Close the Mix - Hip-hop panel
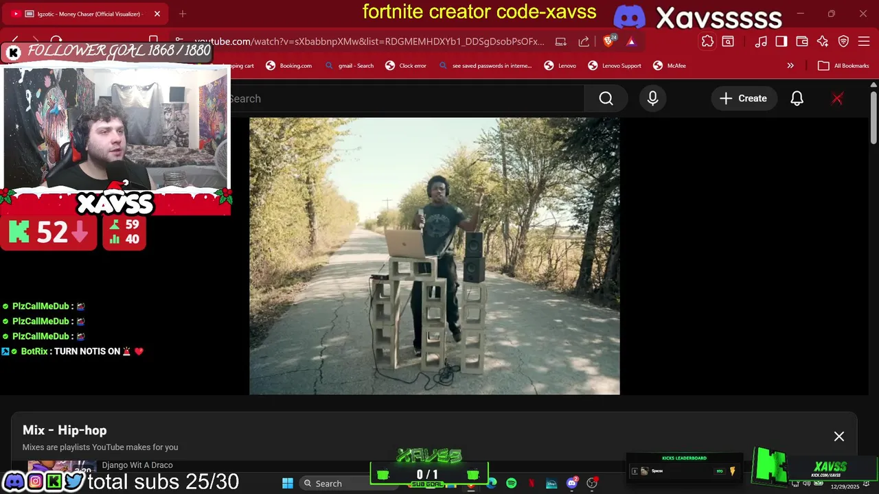The height and width of the screenshot is (494, 879). click(839, 436)
